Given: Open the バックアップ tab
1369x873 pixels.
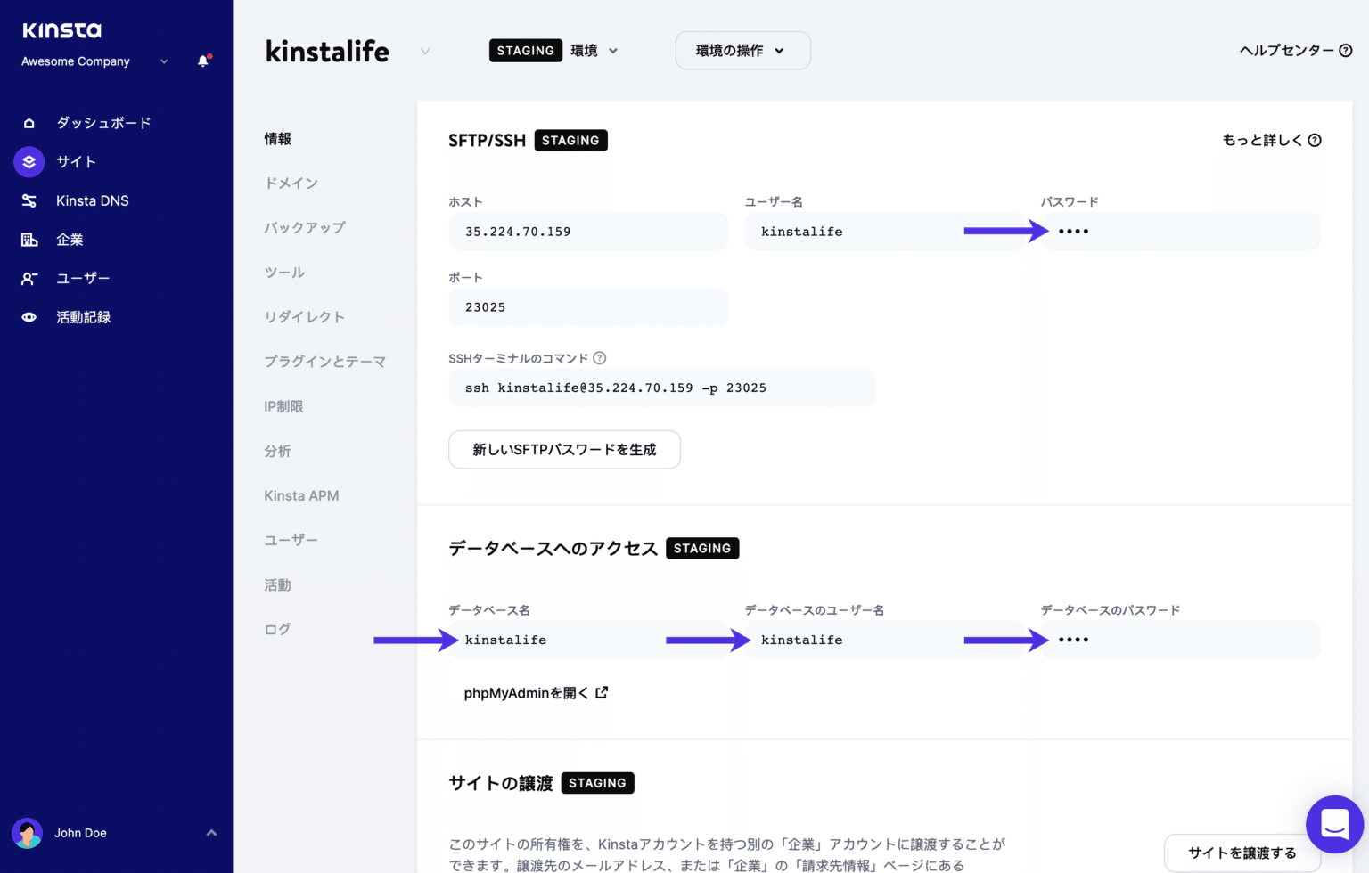Looking at the screenshot, I should (304, 227).
